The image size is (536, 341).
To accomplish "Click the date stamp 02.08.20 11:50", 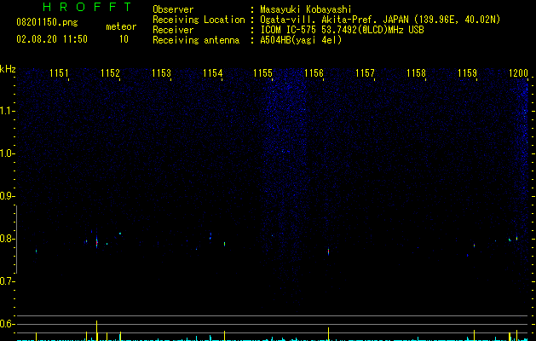I will coord(52,39).
